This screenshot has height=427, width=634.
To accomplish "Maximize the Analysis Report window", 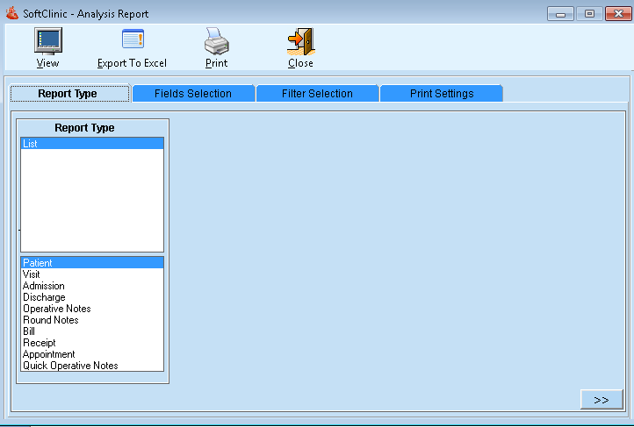I will 589,14.
